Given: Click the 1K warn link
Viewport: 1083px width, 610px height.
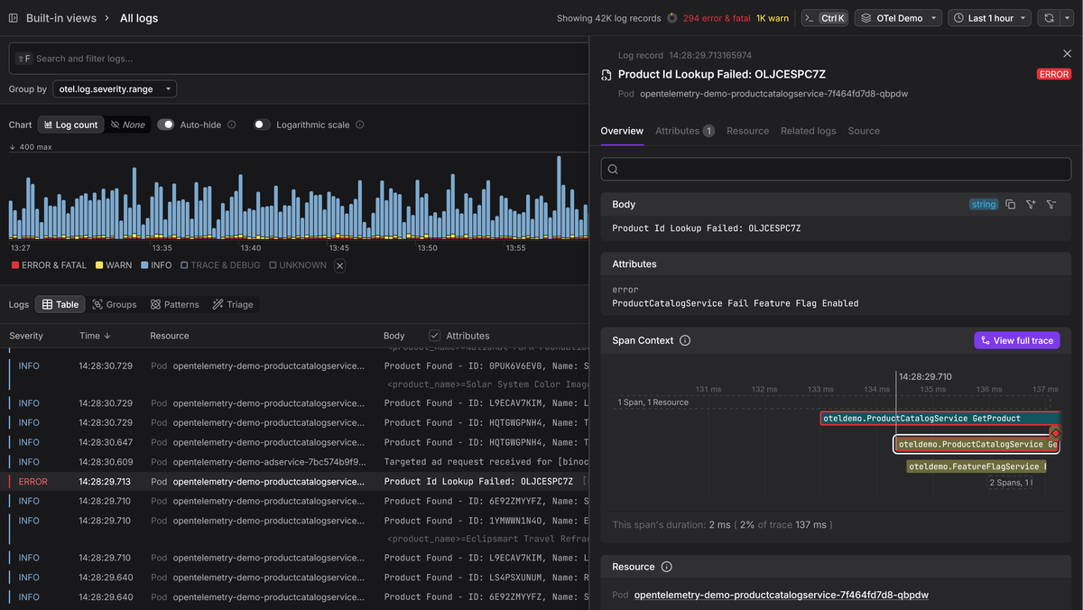Looking at the screenshot, I should (x=773, y=18).
